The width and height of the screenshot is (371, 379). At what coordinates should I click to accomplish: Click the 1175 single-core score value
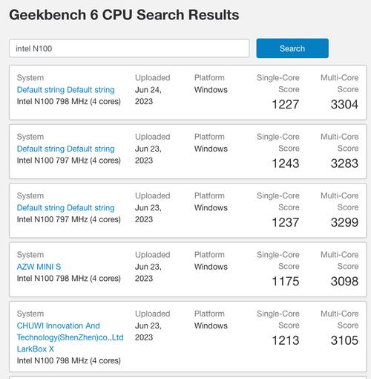(286, 281)
